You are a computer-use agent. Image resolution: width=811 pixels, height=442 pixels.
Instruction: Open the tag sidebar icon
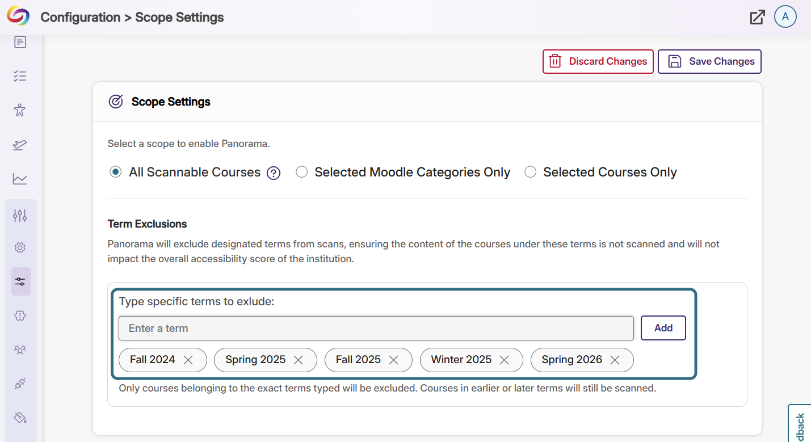20,418
